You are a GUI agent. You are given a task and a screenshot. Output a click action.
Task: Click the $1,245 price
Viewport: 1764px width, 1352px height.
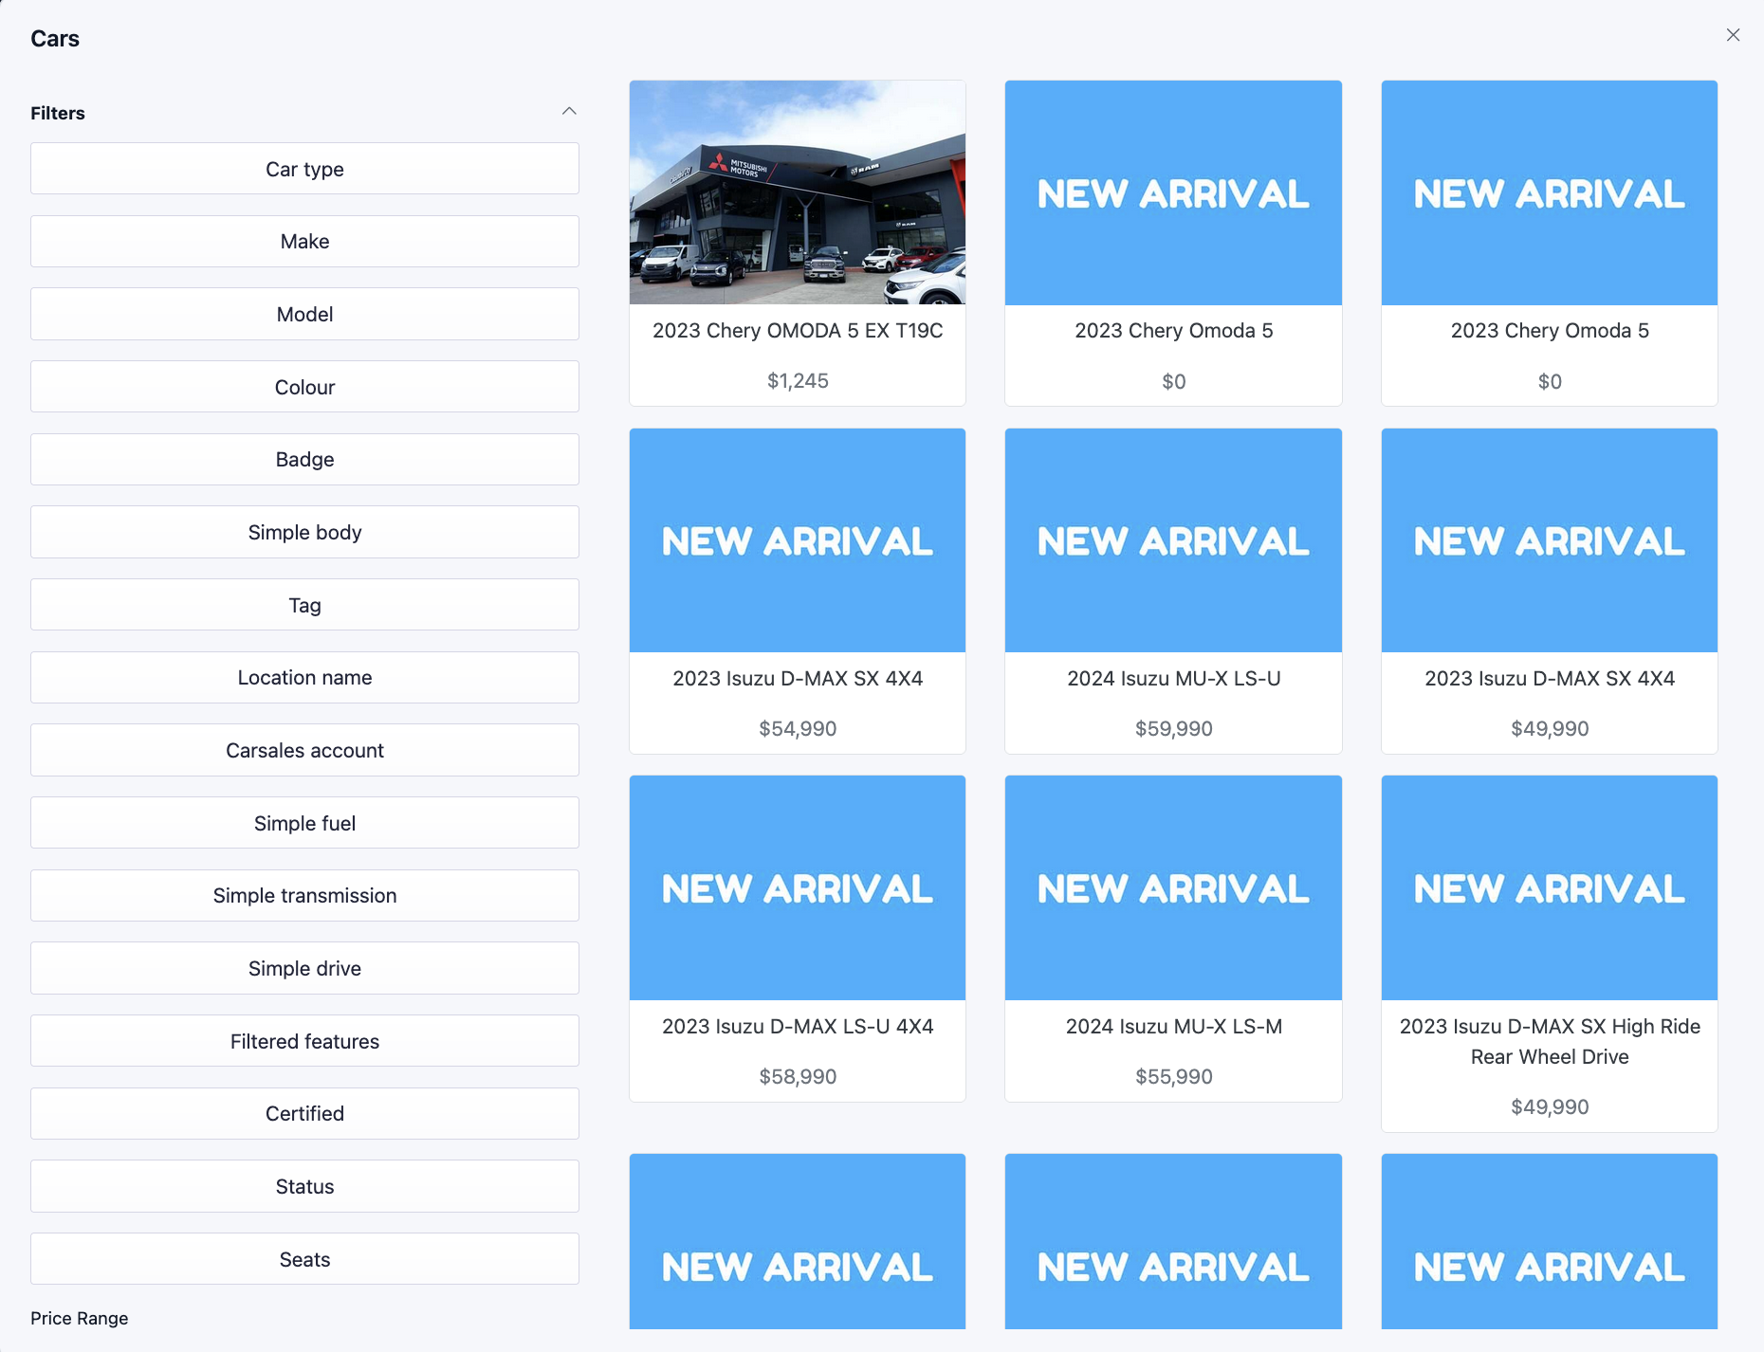(x=798, y=381)
